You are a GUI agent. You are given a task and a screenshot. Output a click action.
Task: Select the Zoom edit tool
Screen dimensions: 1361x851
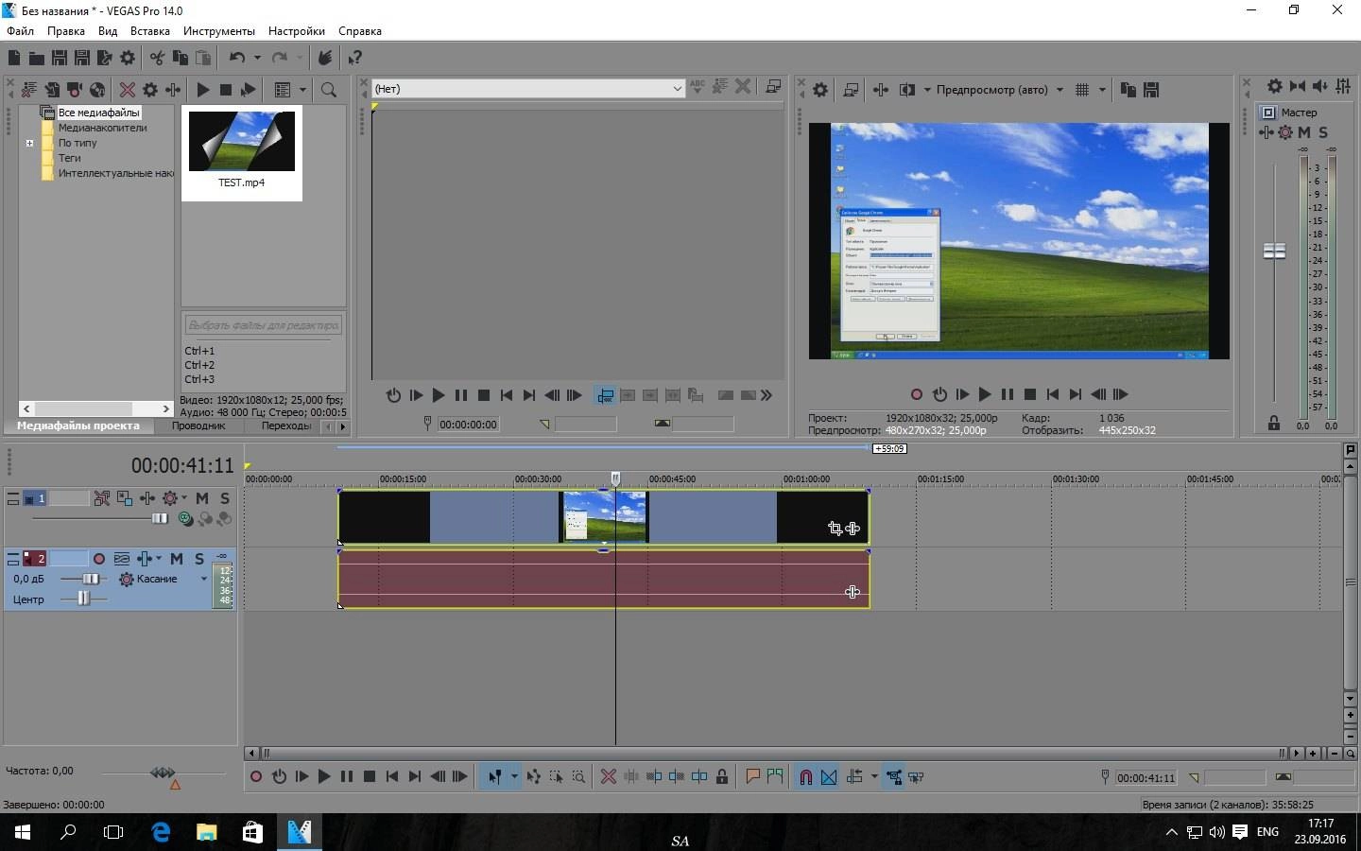pyautogui.click(x=579, y=777)
